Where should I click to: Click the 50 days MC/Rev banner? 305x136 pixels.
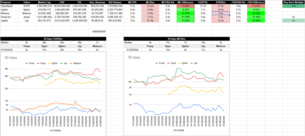tap(176, 39)
